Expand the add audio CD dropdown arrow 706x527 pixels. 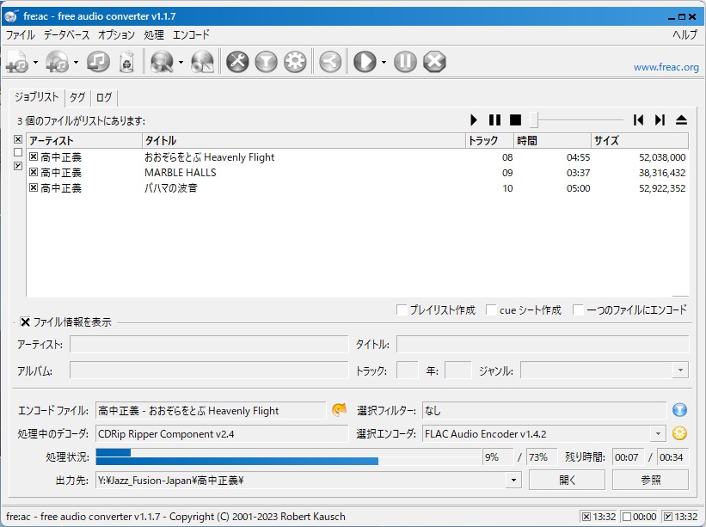point(76,62)
